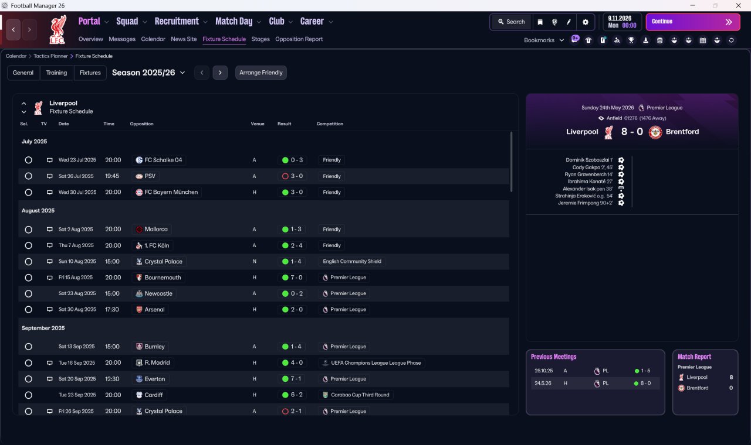Click the Arrange Friendly button
The width and height of the screenshot is (751, 445).
click(x=261, y=73)
